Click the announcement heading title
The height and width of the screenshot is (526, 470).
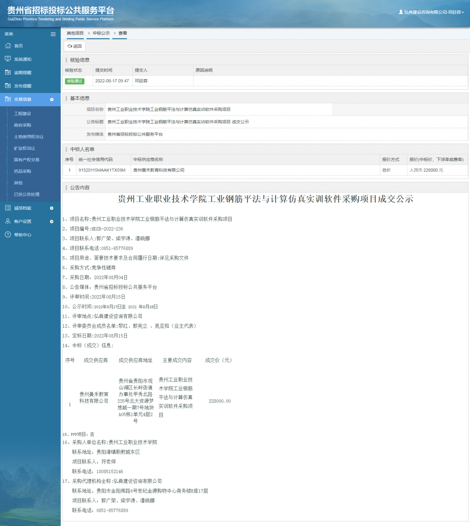266,199
